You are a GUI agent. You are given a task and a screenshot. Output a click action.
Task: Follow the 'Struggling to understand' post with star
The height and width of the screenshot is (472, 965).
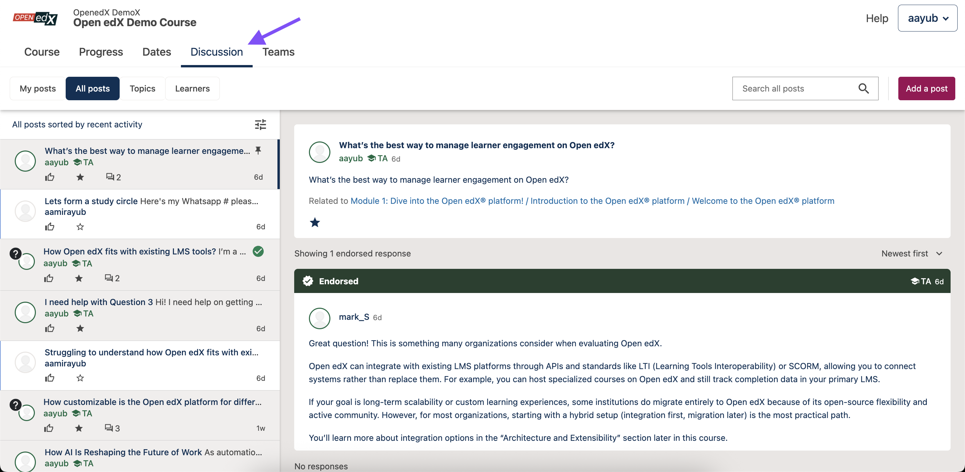click(80, 378)
